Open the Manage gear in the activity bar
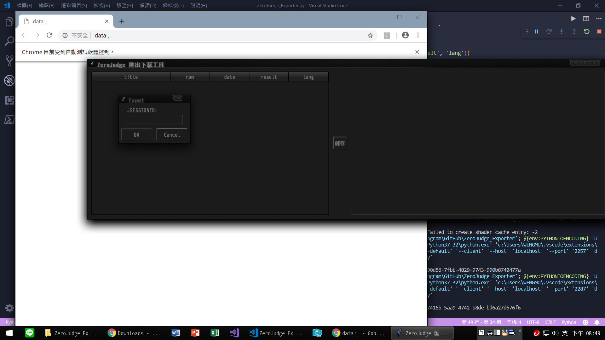 (x=9, y=308)
